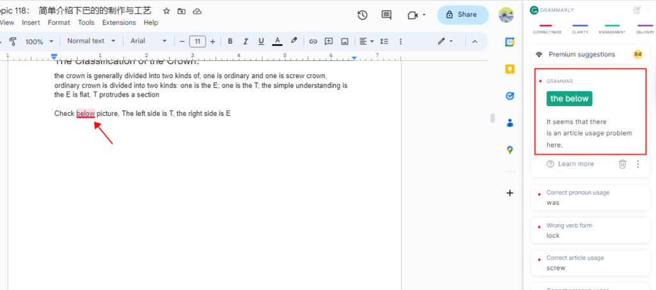Screen dimensions: 656x290
Task: Filter by Engagement category
Action: [x=612, y=29]
